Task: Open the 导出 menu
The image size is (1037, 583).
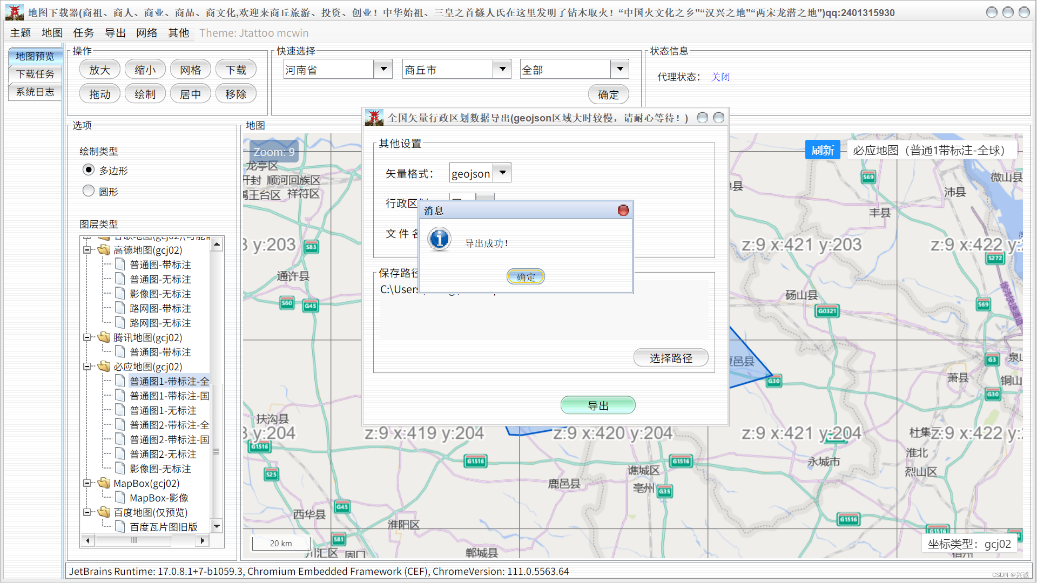Action: pyautogui.click(x=115, y=33)
